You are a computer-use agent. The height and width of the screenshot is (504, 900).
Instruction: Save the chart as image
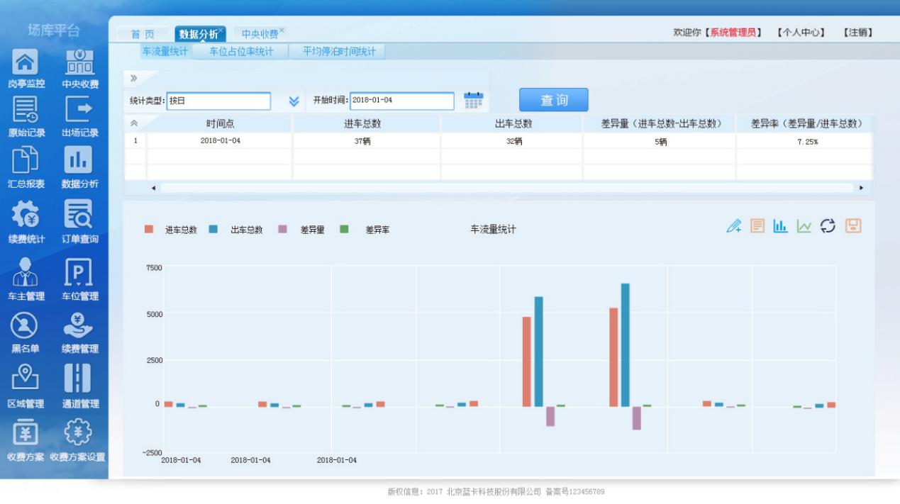click(852, 226)
